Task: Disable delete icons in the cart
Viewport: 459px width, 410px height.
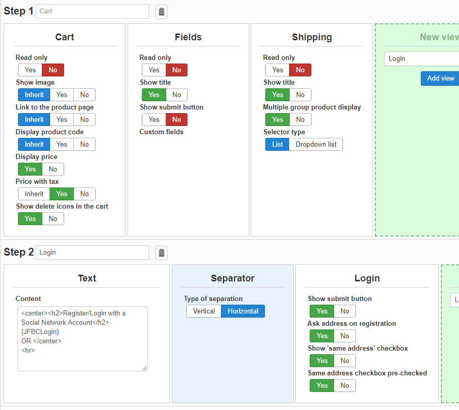Action: click(x=53, y=219)
